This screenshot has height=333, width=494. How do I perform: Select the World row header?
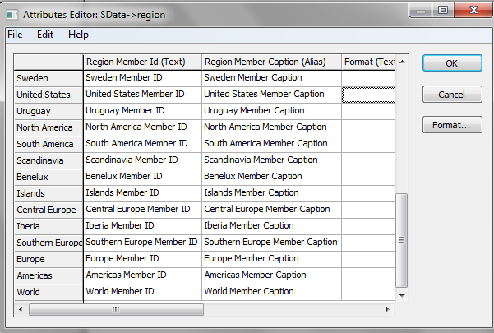[48, 292]
